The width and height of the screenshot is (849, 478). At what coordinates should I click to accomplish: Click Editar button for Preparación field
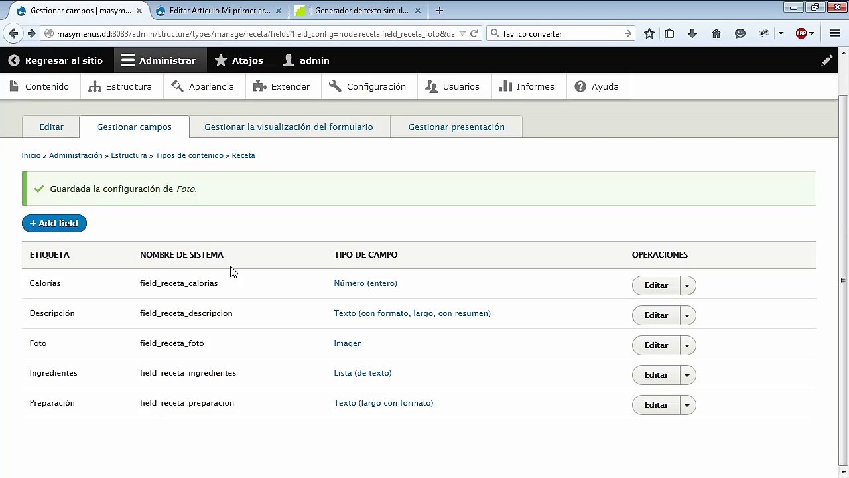pyautogui.click(x=656, y=405)
